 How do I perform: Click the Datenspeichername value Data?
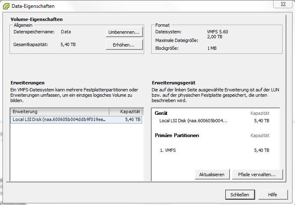pos(66,32)
